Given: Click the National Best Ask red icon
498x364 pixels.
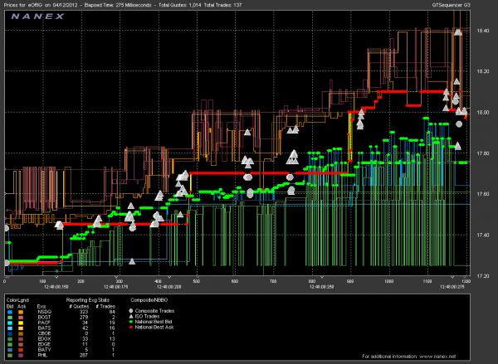Looking at the screenshot, I should [x=129, y=326].
